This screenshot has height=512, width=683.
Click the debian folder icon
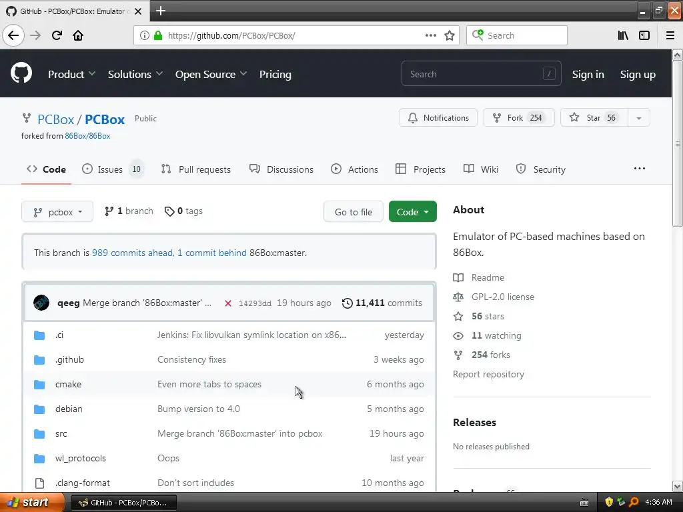(39, 409)
